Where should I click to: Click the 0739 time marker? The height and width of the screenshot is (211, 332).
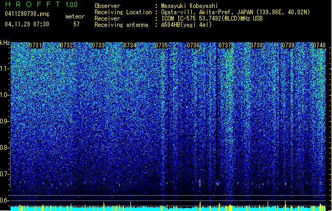pos(288,45)
